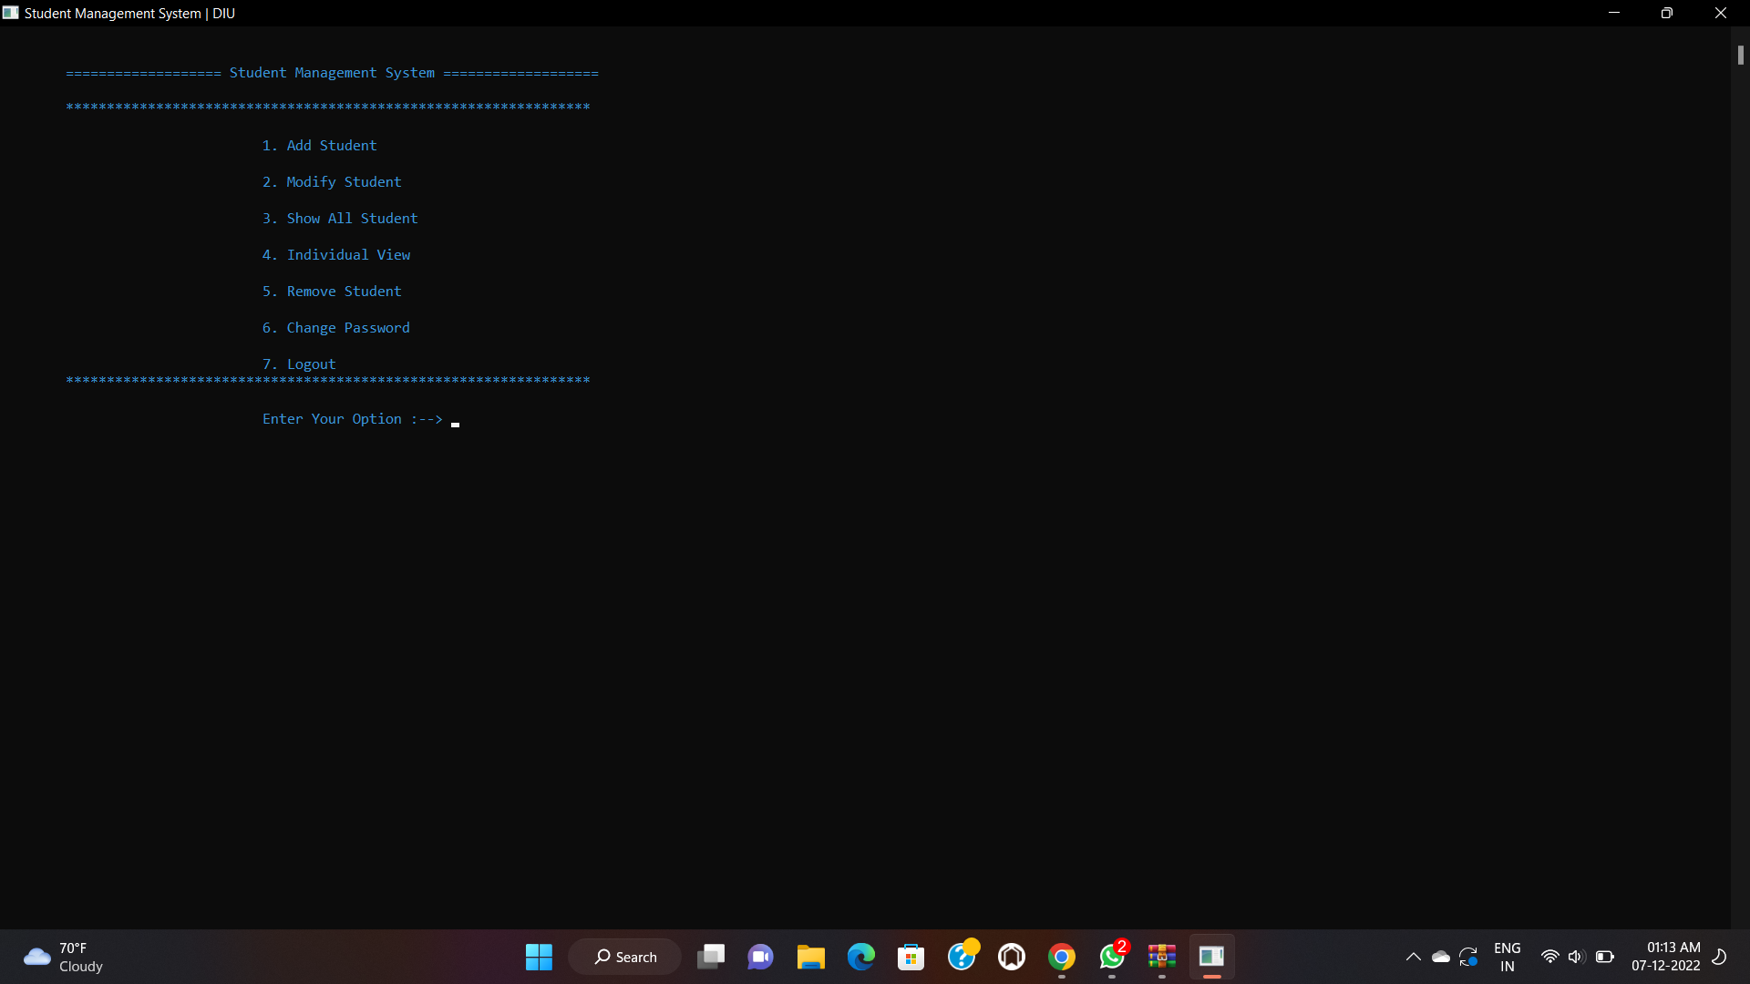Open the Wi-Fi network quick settings
Screen dimensions: 1750x984
(x=1549, y=957)
